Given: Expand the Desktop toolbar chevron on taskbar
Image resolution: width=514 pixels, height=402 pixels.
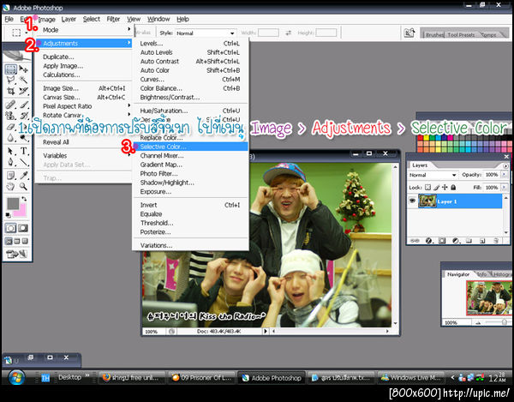Looking at the screenshot, I should [87, 375].
